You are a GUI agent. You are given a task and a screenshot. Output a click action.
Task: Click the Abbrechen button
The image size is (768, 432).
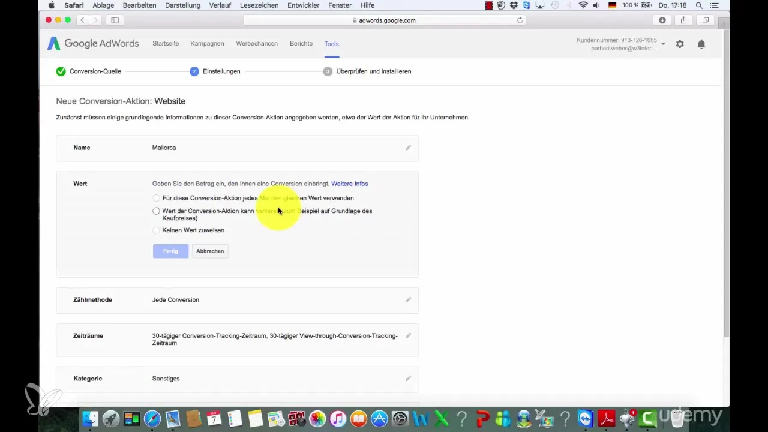coord(210,251)
